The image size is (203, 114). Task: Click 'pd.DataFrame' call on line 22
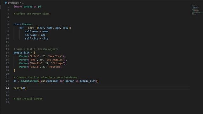[x=29, y=81]
